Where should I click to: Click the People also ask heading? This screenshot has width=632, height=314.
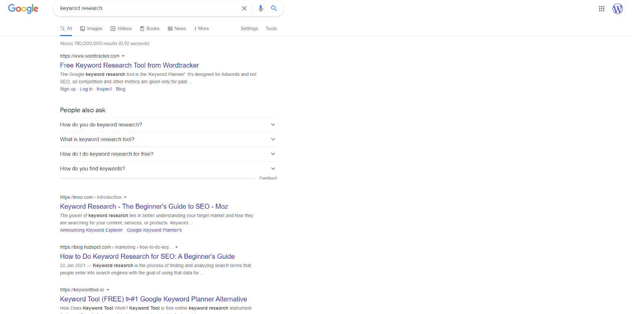click(x=83, y=110)
